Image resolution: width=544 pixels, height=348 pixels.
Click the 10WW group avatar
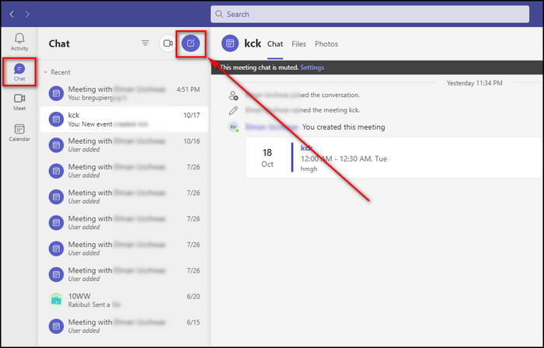pos(56,300)
